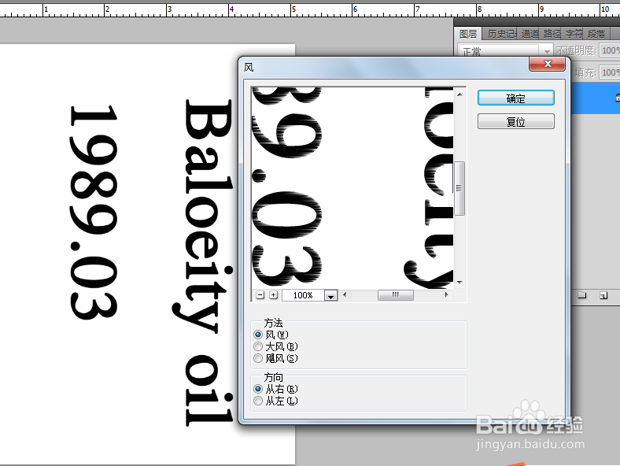The height and width of the screenshot is (466, 620).
Task: Switch to the 图层 layers tab
Action: 468,34
